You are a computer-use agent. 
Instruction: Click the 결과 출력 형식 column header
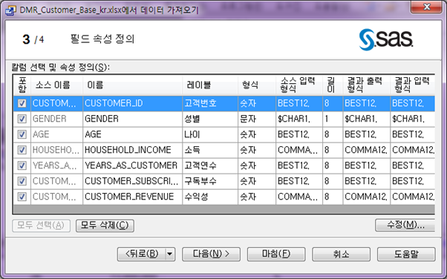click(367, 85)
